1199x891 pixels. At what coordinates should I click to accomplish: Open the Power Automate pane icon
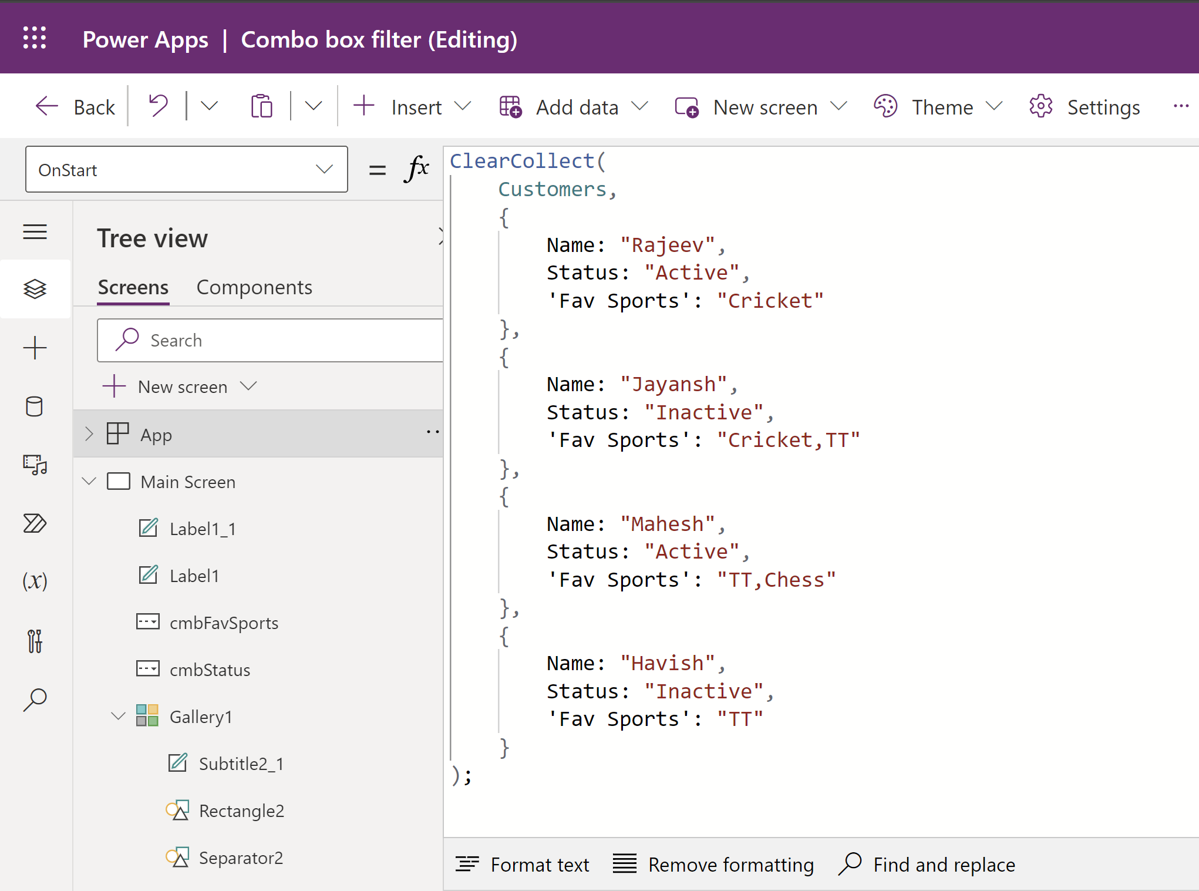point(35,523)
